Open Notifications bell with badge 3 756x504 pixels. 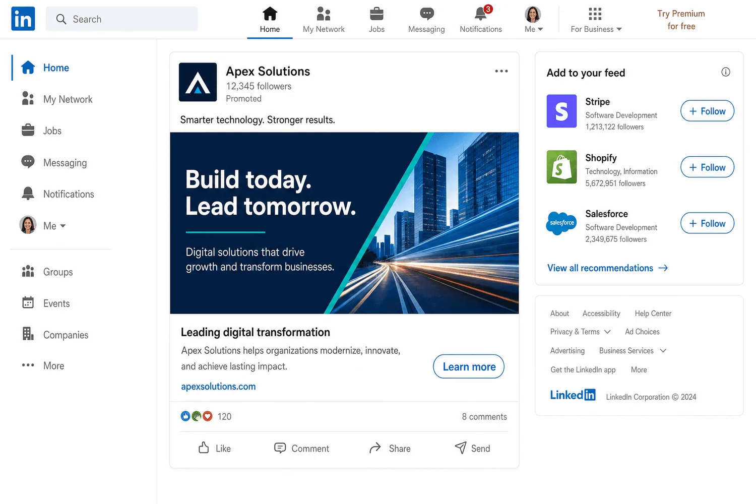(481, 20)
